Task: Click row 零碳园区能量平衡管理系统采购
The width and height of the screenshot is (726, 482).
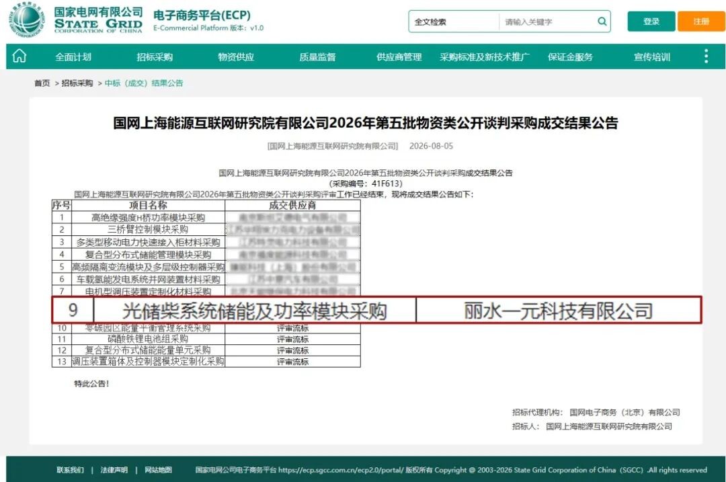Action: tap(206, 328)
